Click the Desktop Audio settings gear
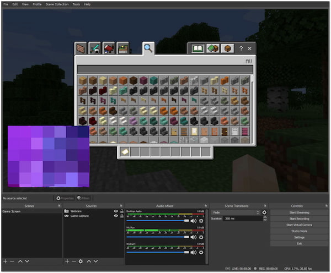The width and height of the screenshot is (331, 273). coord(201,221)
